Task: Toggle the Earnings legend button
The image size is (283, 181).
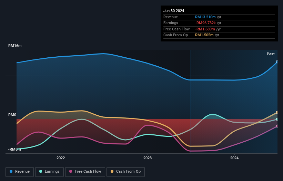Action: click(49, 172)
